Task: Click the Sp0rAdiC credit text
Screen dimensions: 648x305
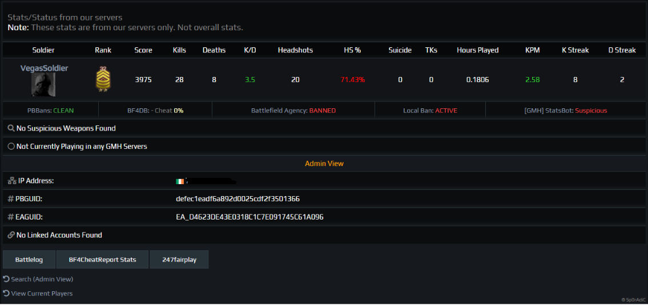Action: click(633, 300)
